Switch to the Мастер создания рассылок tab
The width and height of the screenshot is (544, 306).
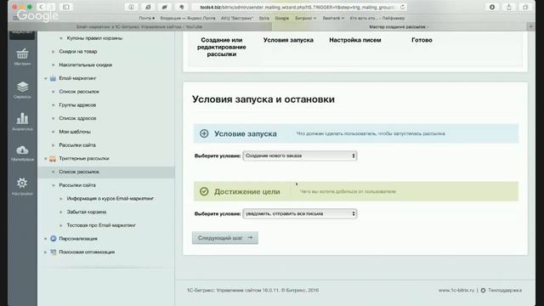tap(399, 26)
